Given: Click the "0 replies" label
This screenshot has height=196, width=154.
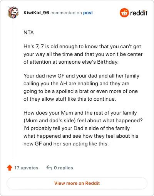Looking at the screenshot, I should 64,168.
